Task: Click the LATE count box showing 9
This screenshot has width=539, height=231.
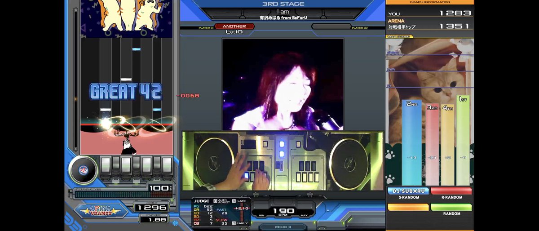Action: click(234, 201)
